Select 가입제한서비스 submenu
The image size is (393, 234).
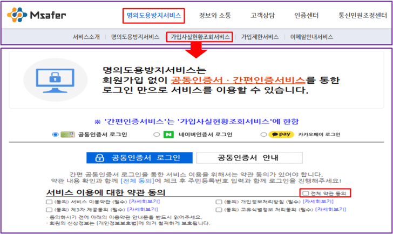click(x=260, y=37)
